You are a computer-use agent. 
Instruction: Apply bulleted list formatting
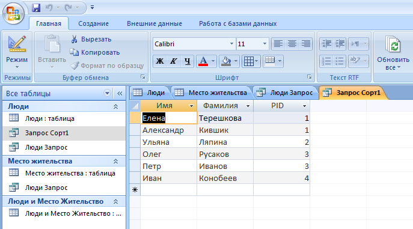[x=340, y=61]
